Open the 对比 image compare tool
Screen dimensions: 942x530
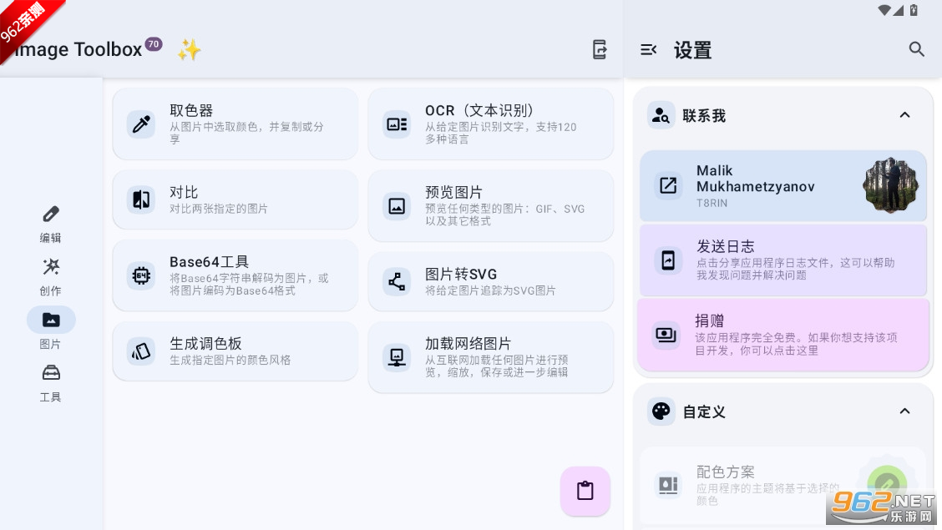tap(235, 199)
